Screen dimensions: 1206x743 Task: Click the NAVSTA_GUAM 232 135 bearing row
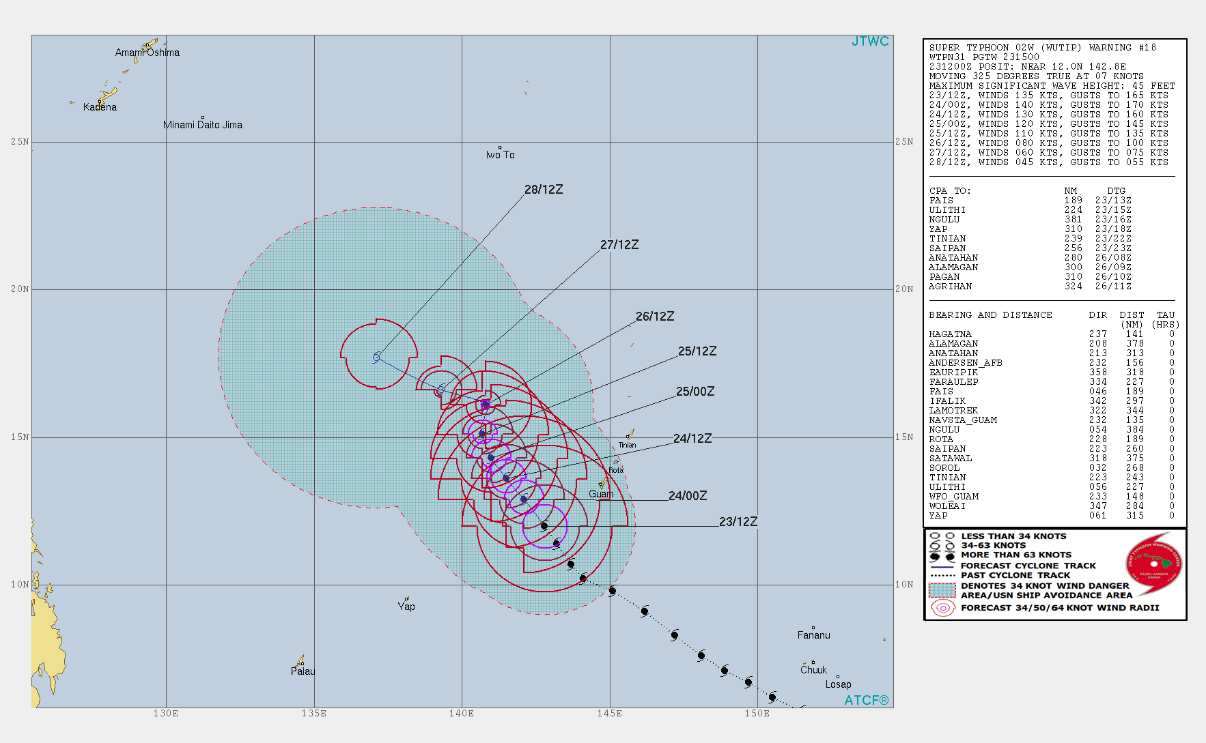point(1052,420)
